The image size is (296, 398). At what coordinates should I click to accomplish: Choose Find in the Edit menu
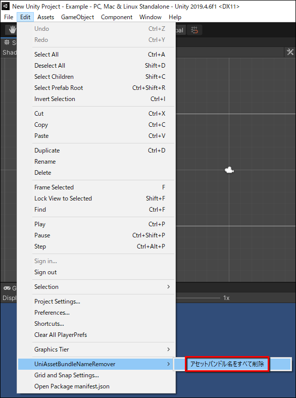[x=96, y=210]
